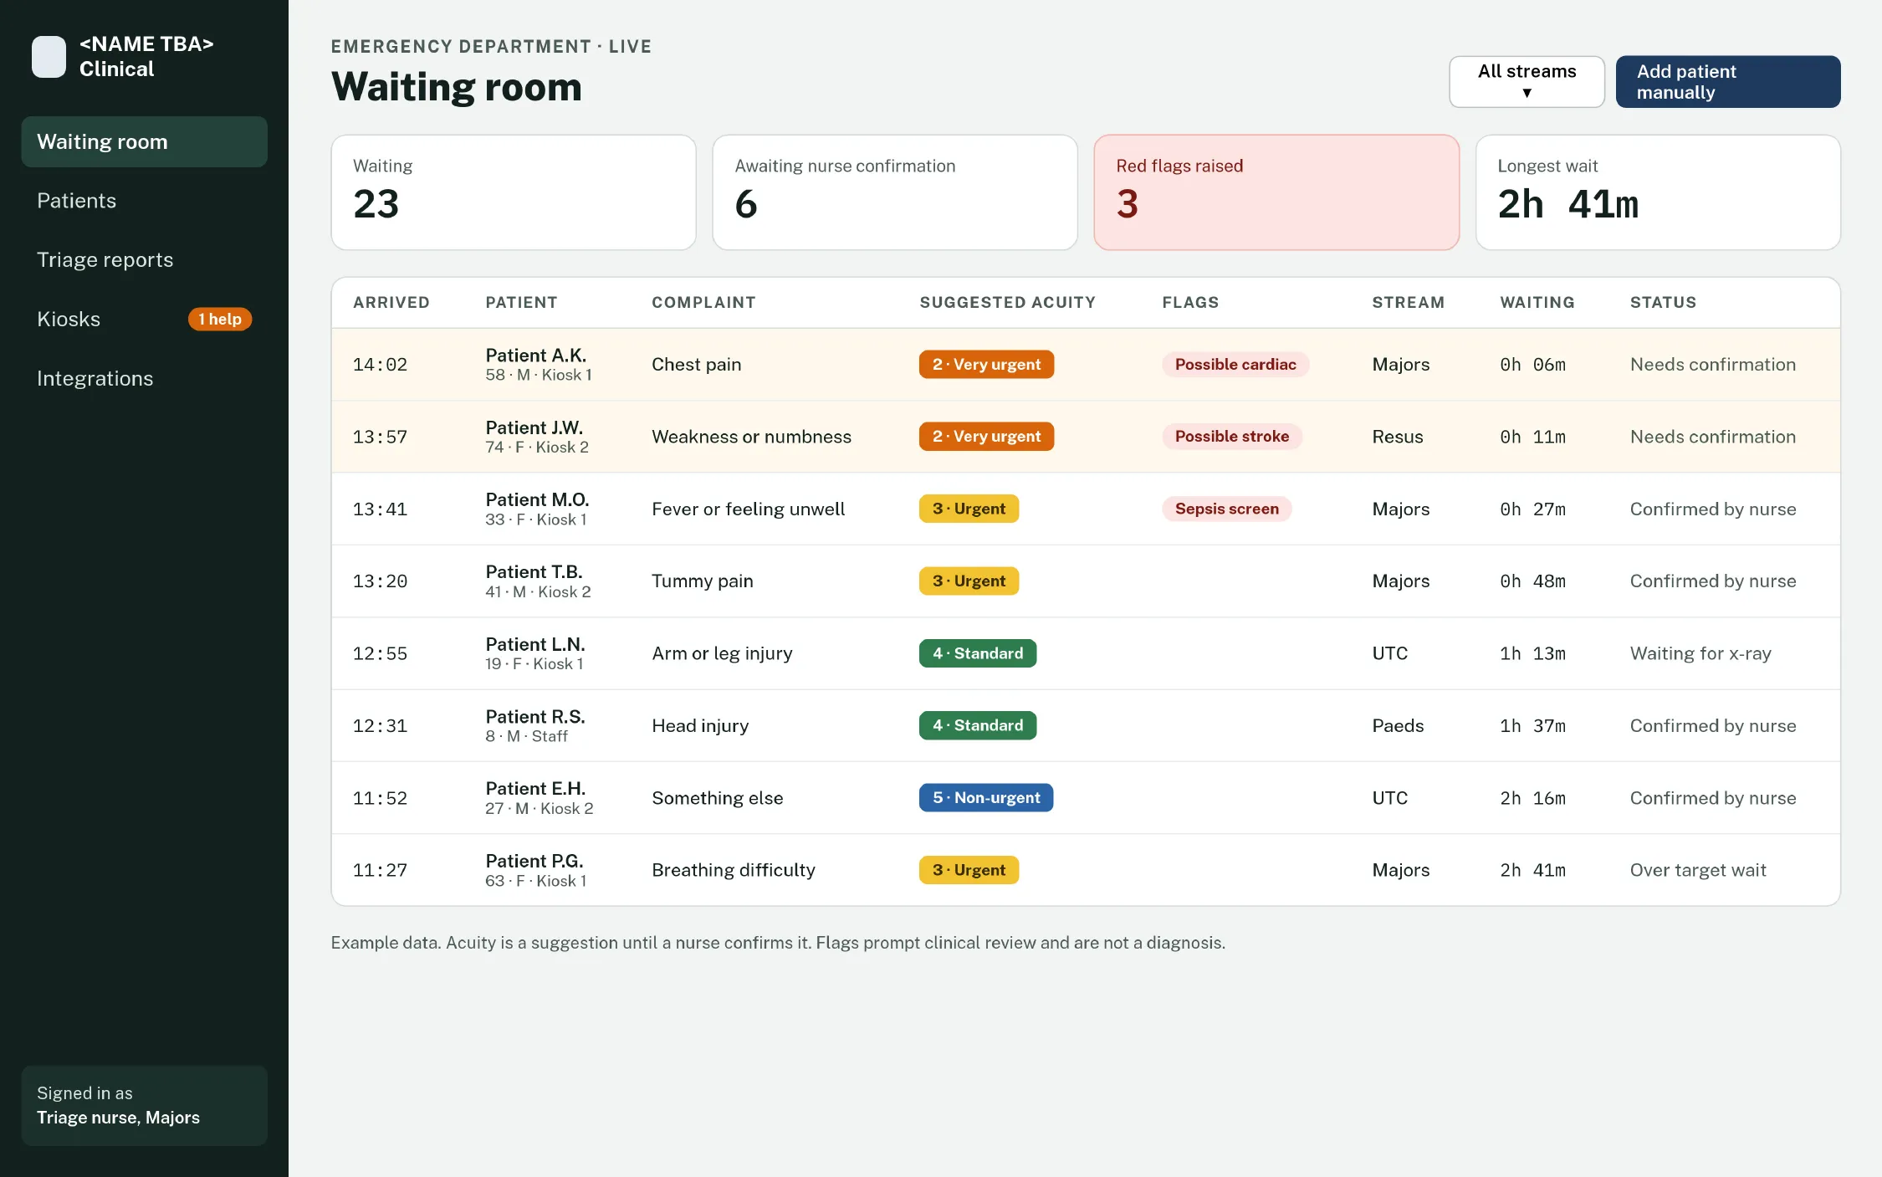1882x1177 pixels.
Task: Click the Possible cardiac flag
Action: [x=1235, y=365]
